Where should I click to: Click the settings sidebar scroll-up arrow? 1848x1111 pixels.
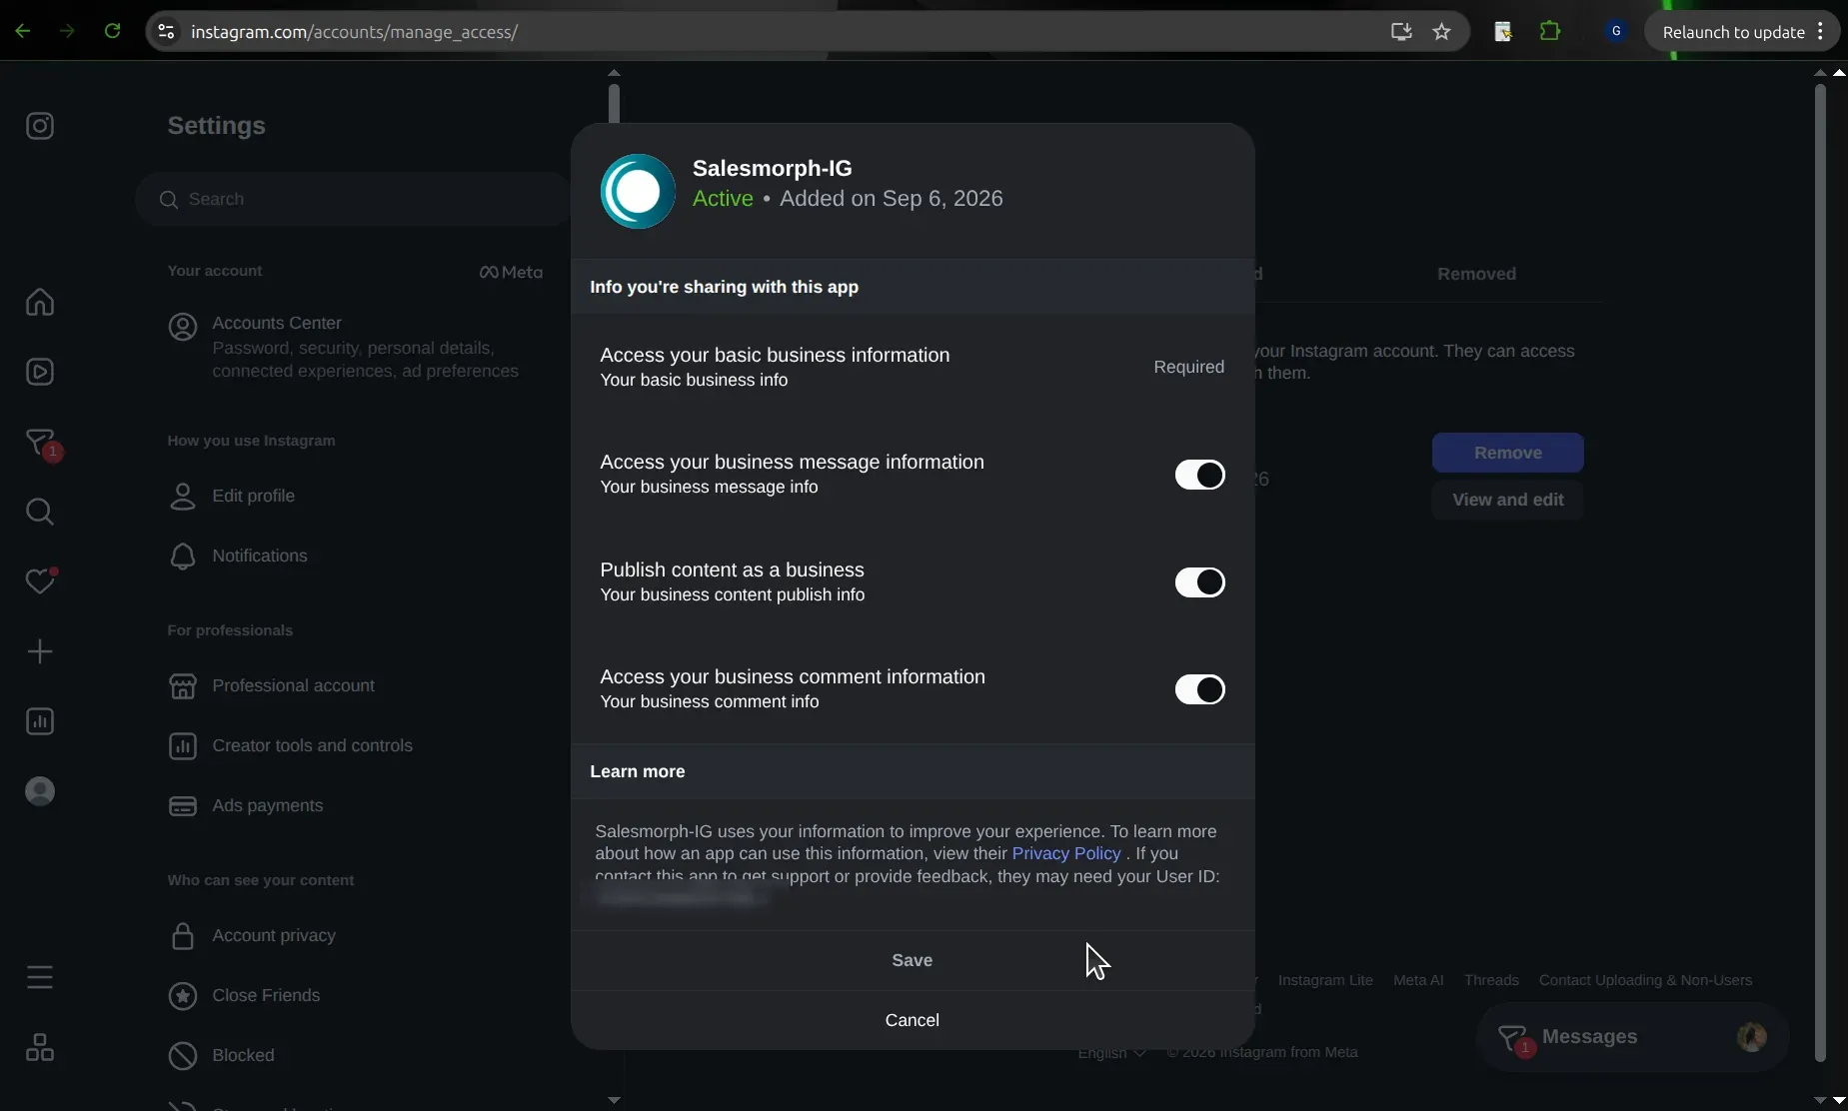click(614, 73)
